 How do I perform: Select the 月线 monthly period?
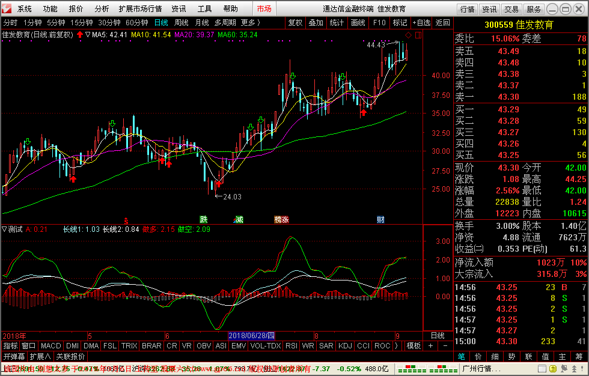[x=202, y=22]
